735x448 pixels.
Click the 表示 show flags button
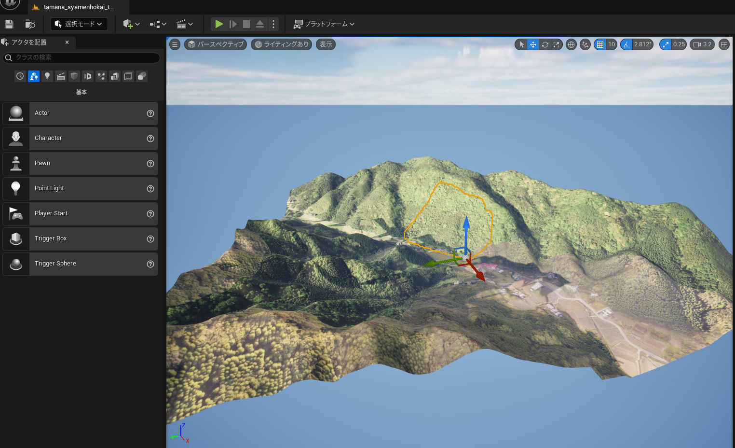pyautogui.click(x=326, y=44)
